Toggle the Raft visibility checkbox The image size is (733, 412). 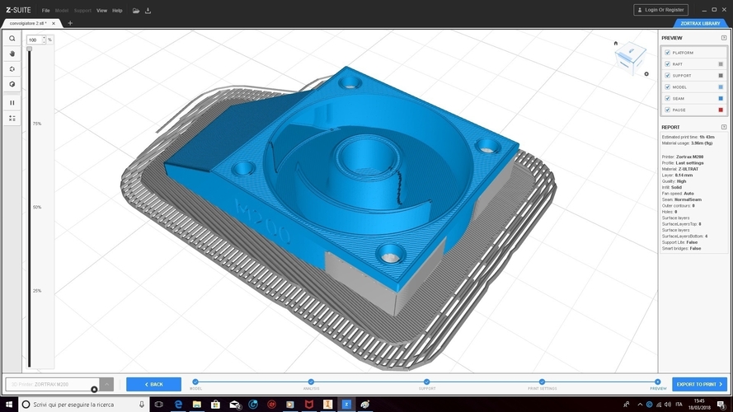click(x=668, y=64)
